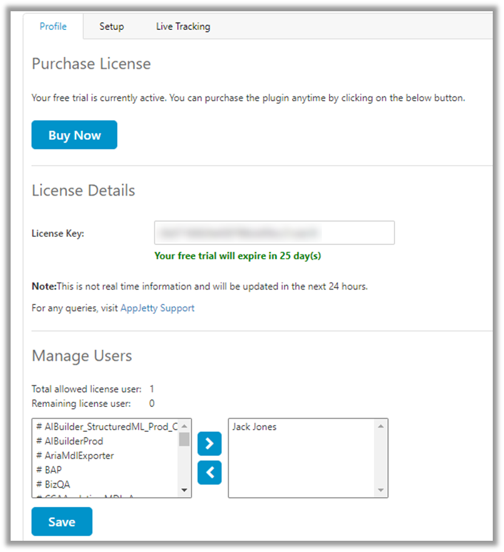The height and width of the screenshot is (552, 504).
Task: Click the right-arrow button to add user
Action: (x=209, y=444)
